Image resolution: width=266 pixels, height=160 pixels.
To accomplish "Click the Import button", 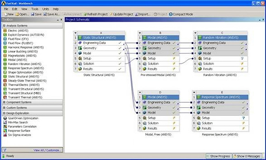I will (142, 14).
